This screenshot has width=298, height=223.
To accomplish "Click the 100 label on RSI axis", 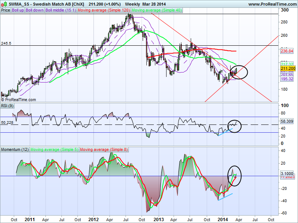I will [x=285, y=106].
